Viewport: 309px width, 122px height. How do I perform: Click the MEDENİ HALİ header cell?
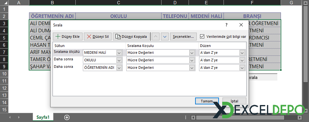206,16
